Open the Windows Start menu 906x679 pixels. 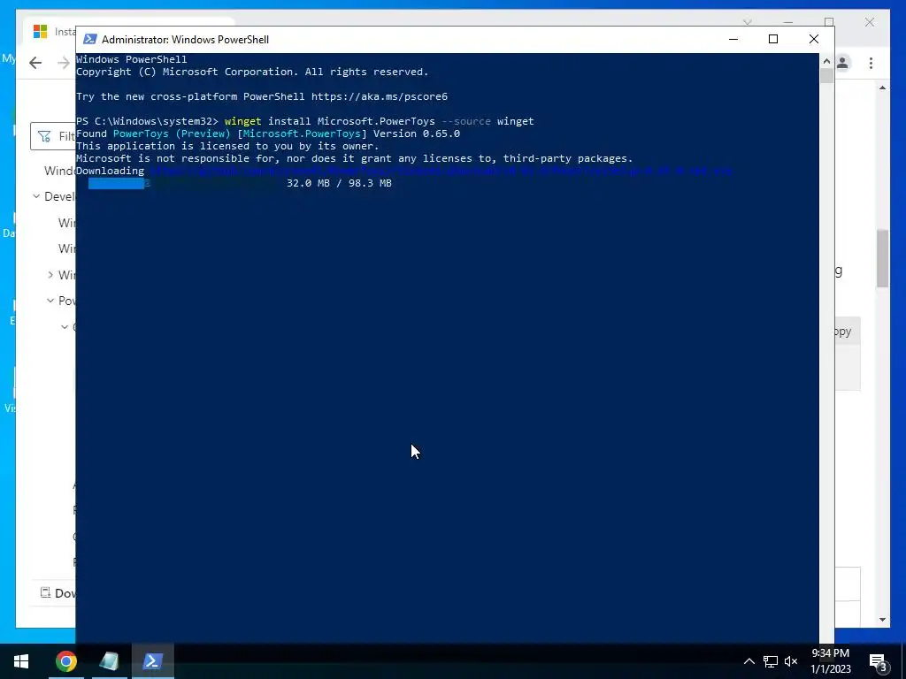(x=21, y=661)
